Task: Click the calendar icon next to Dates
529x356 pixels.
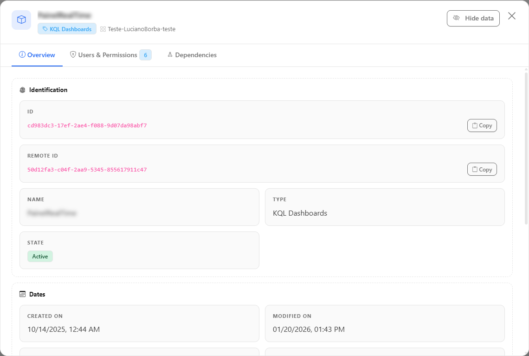Action: coord(23,294)
